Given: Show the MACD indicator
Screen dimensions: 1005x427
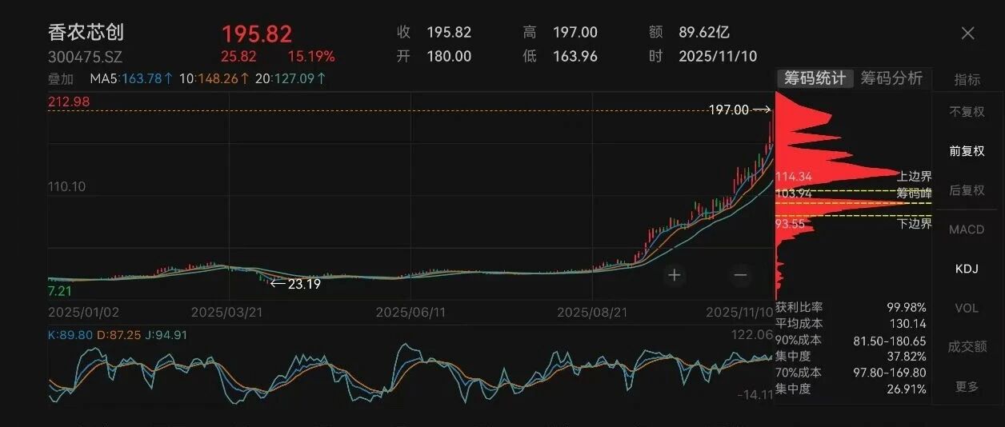Looking at the screenshot, I should coord(967,229).
